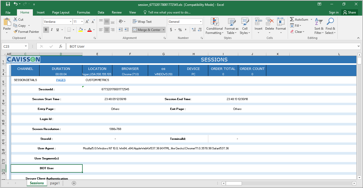The image size is (363, 188).
Task: Switch to the Page Layout tab
Action: pyautogui.click(x=61, y=12)
